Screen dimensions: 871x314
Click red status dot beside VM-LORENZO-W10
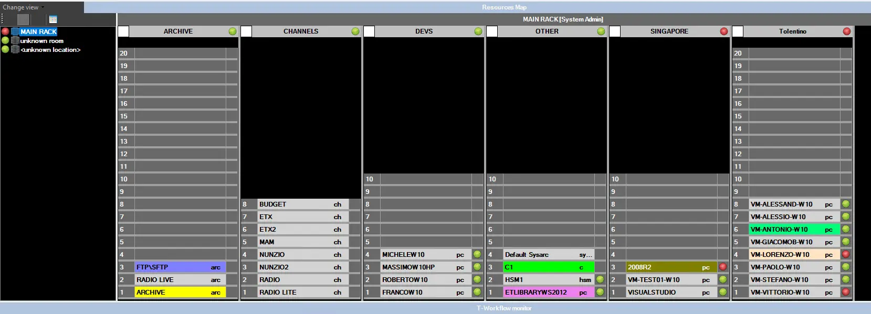pyautogui.click(x=846, y=255)
